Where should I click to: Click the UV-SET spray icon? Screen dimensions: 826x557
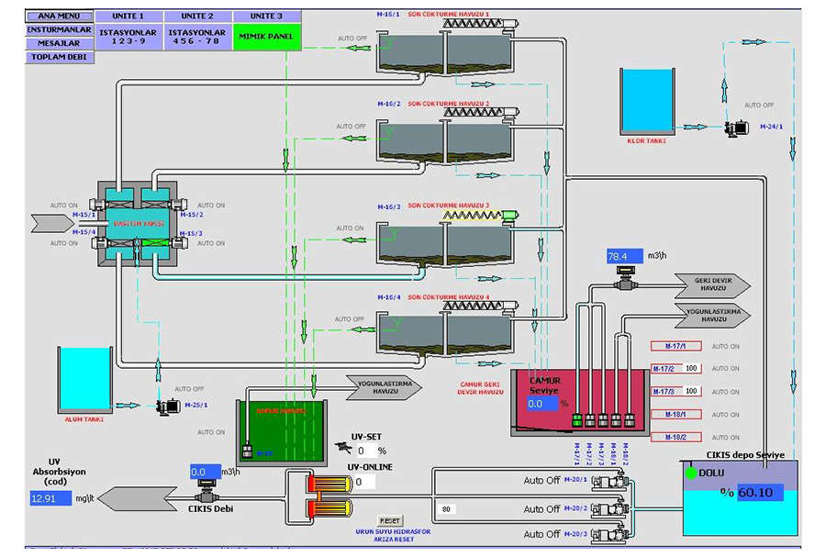343,448
